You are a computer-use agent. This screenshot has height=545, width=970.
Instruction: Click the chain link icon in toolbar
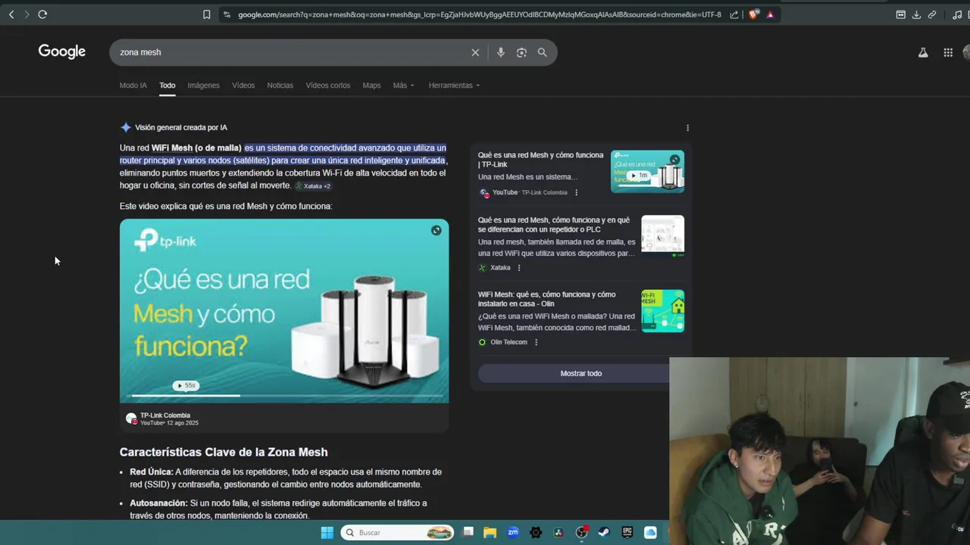(x=932, y=14)
